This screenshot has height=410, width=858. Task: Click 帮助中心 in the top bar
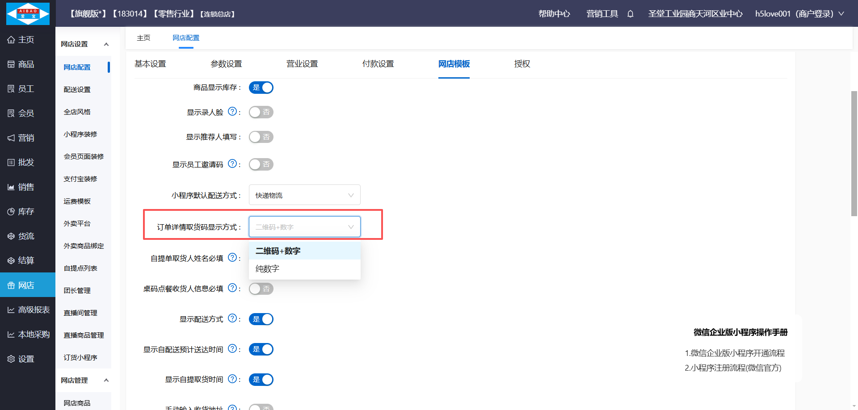click(x=554, y=14)
